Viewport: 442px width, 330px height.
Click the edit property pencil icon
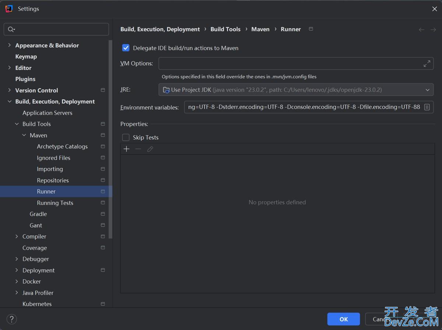click(x=150, y=149)
